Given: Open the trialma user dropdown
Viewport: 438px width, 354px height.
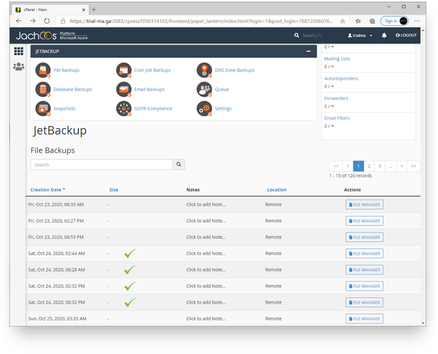Looking at the screenshot, I should pyautogui.click(x=360, y=35).
